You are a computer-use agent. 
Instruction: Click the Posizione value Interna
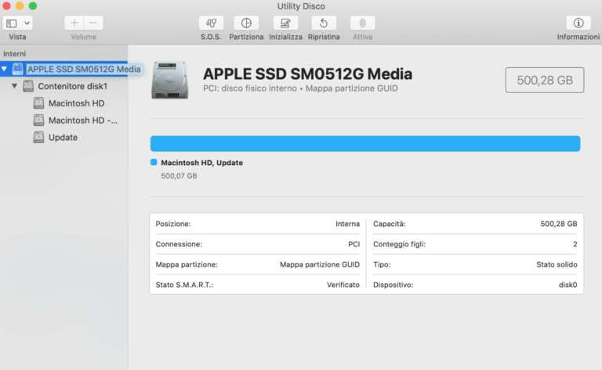point(347,224)
